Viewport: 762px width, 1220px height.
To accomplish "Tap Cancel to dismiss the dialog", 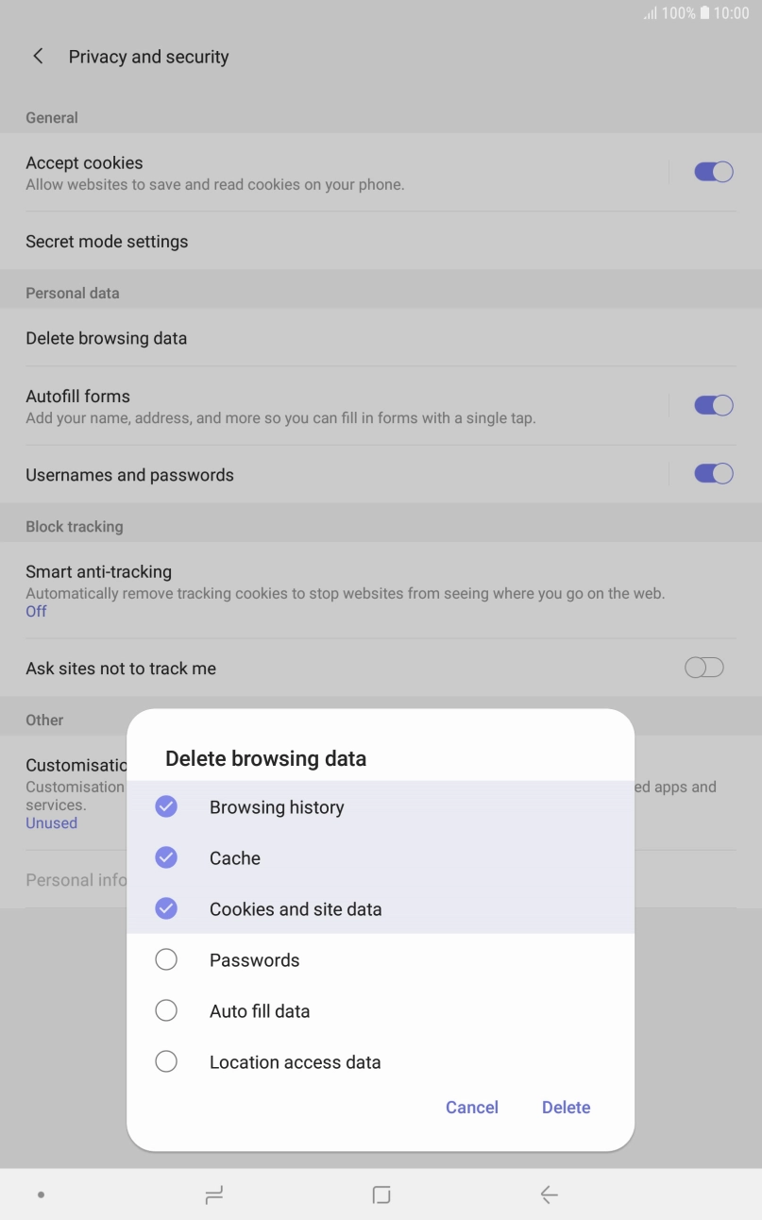I will tap(472, 1107).
